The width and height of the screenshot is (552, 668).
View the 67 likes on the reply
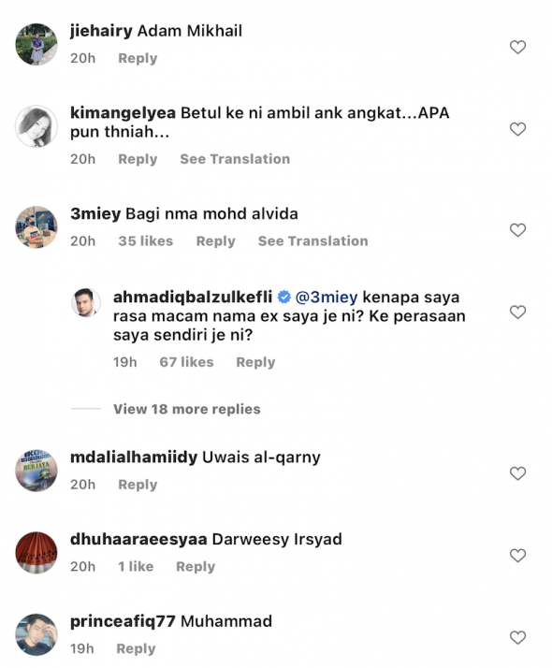click(186, 362)
